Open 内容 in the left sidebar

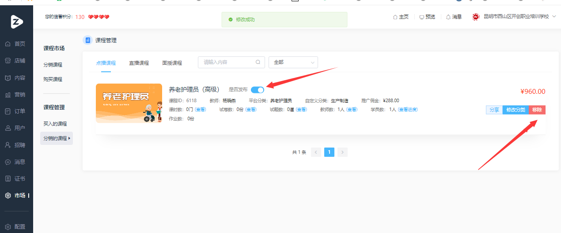16,78
